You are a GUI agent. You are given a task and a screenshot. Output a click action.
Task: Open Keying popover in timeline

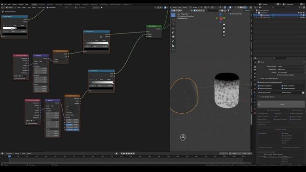coord(17,153)
